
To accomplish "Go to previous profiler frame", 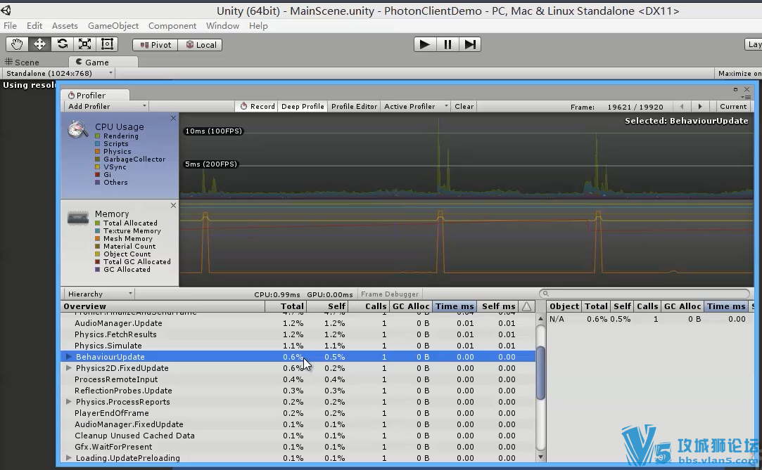I will coord(682,106).
